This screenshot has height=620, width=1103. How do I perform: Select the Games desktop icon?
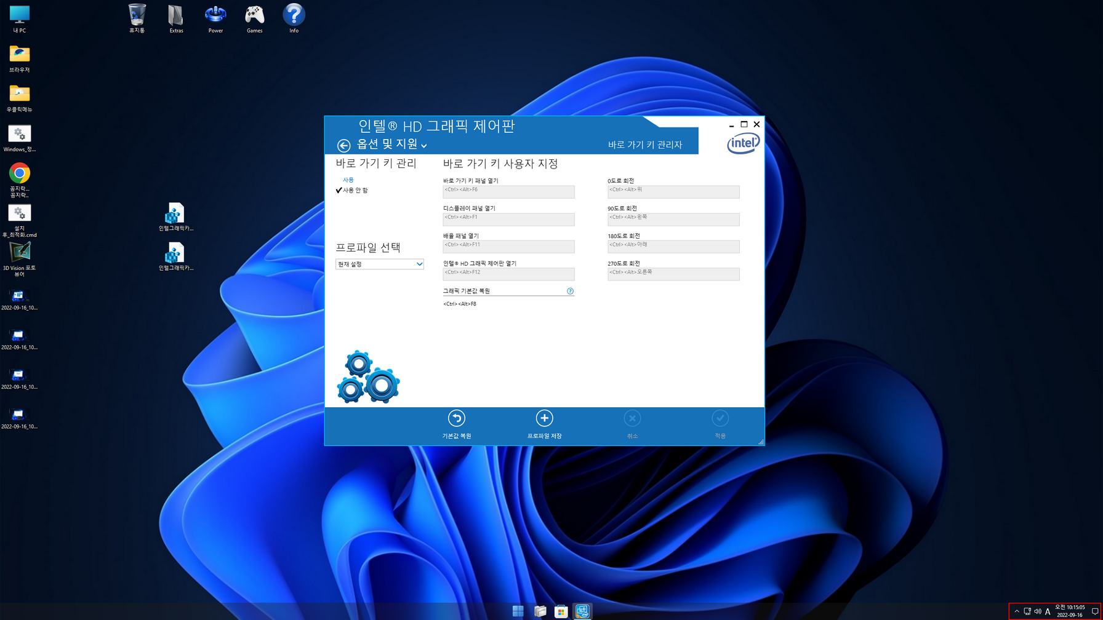(x=255, y=18)
